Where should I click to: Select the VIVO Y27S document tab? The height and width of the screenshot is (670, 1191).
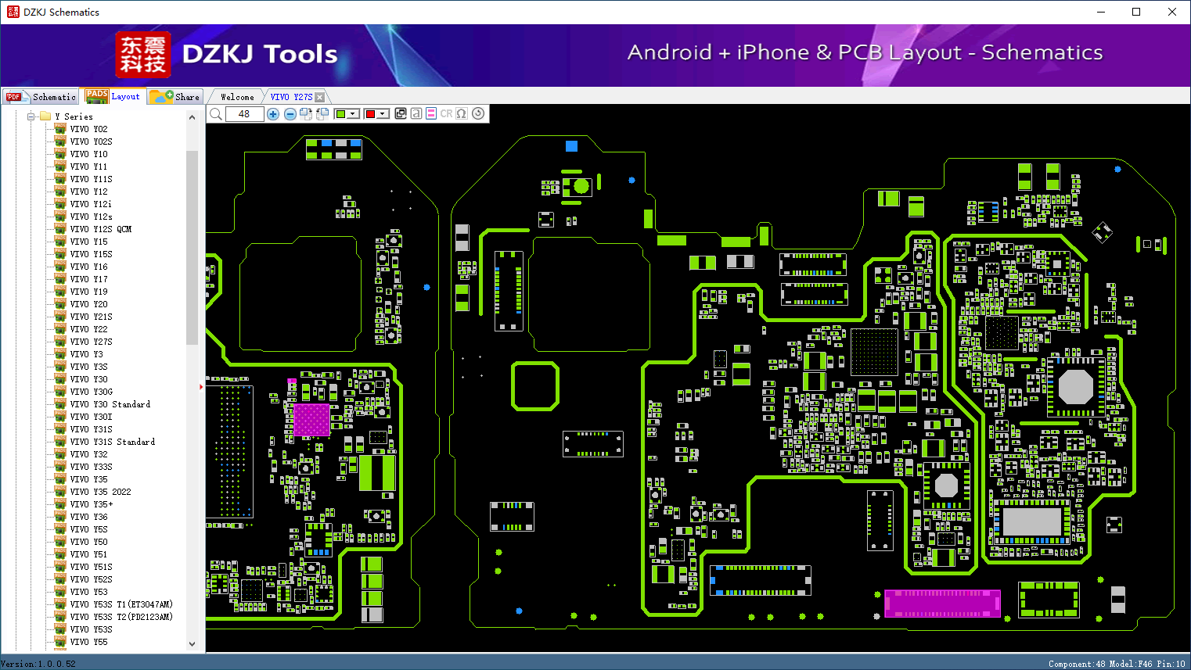(x=291, y=97)
